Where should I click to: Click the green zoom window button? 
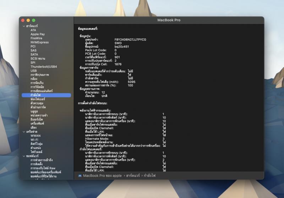coord(34,21)
